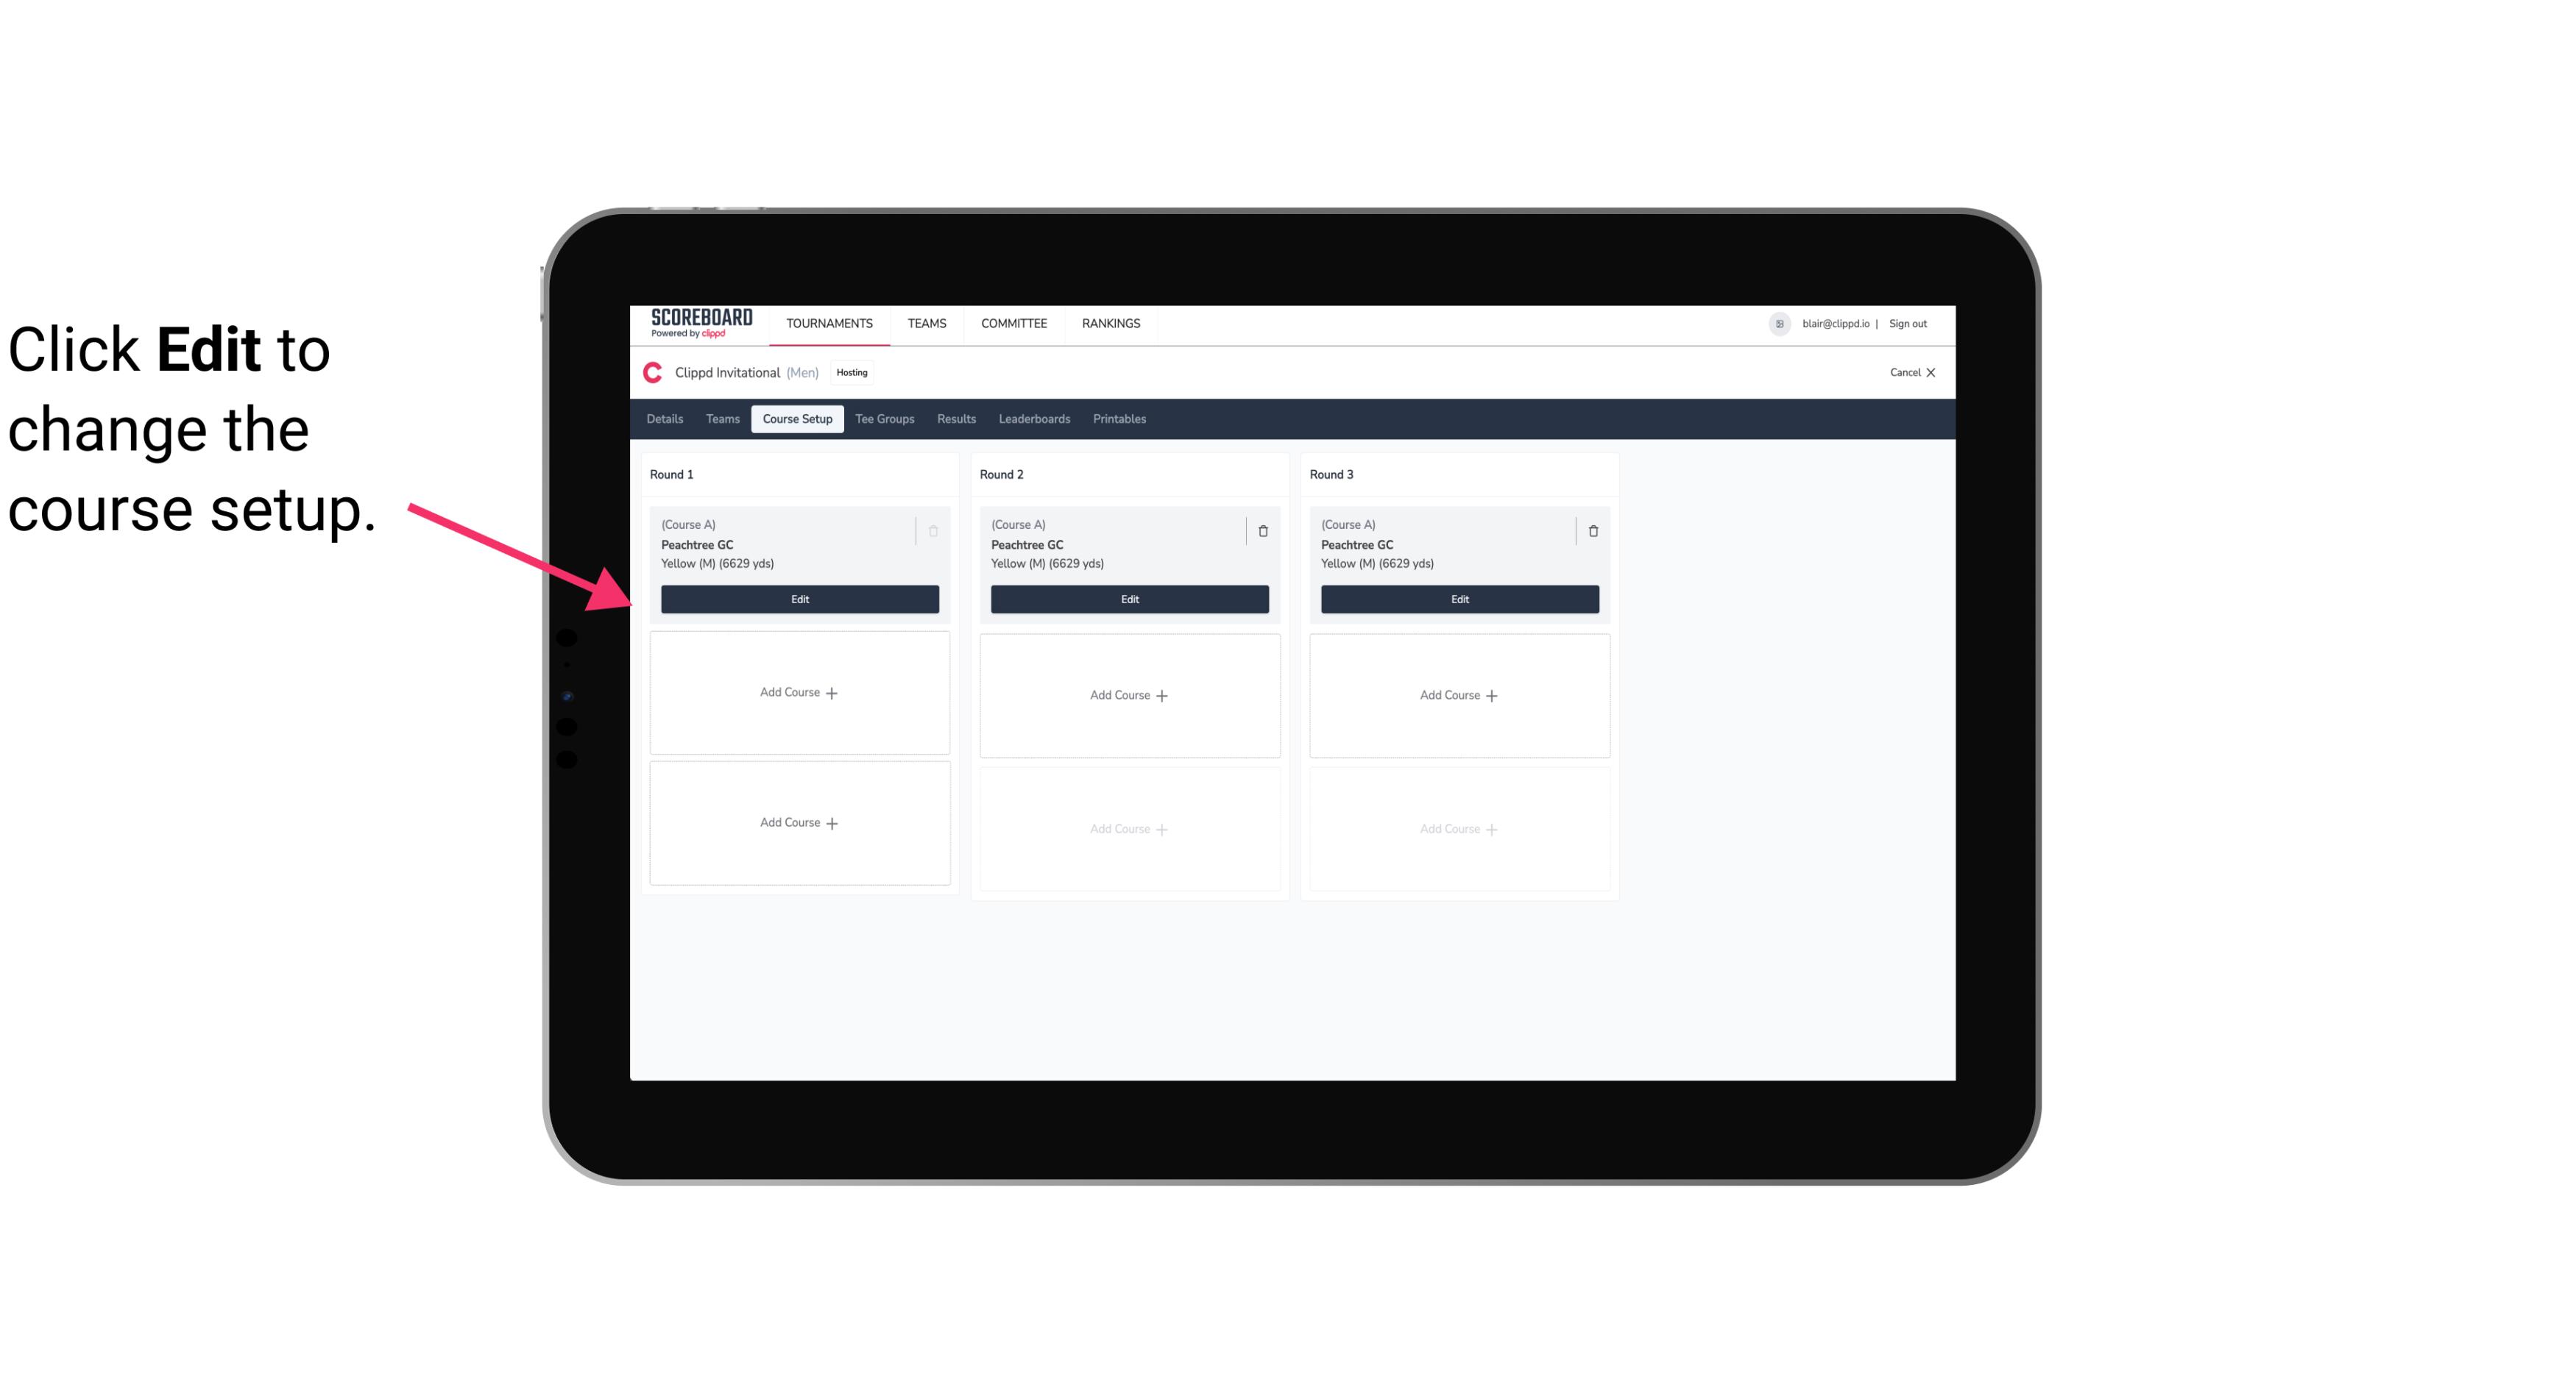The height and width of the screenshot is (1385, 2576).
Task: Click Add Course for Round 1
Action: click(x=799, y=693)
